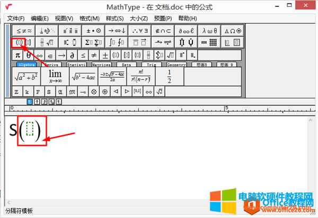Click the empty slot inside the parentheses

click(x=30, y=129)
